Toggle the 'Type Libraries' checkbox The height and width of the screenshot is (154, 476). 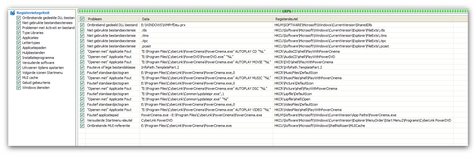click(18, 33)
